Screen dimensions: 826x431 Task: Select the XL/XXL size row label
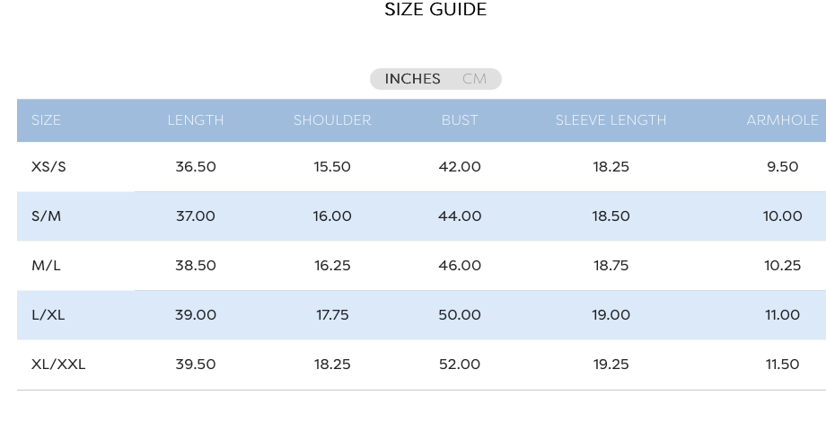[58, 364]
